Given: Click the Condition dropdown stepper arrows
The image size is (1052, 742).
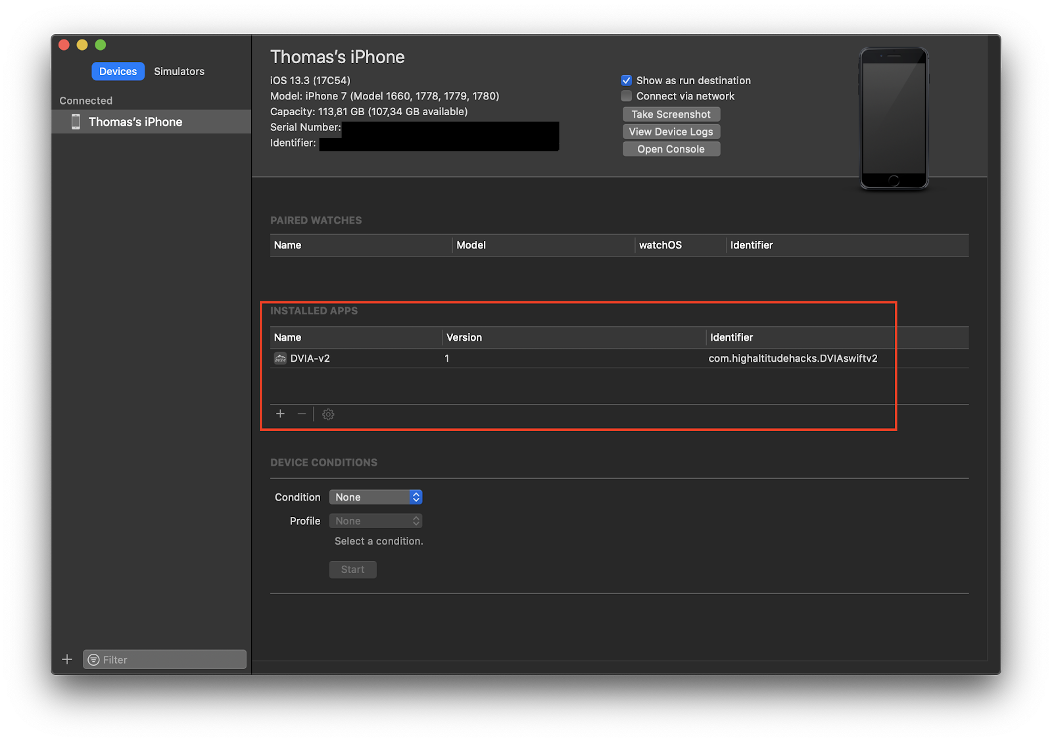Looking at the screenshot, I should point(416,497).
